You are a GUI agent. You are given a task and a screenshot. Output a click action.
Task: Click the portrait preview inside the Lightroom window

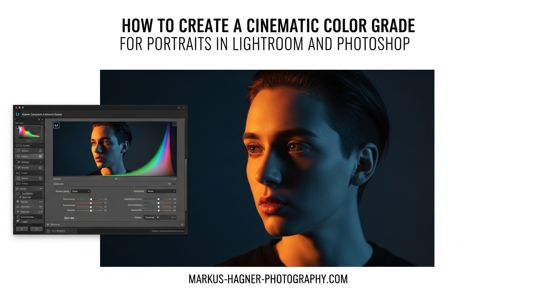point(115,149)
